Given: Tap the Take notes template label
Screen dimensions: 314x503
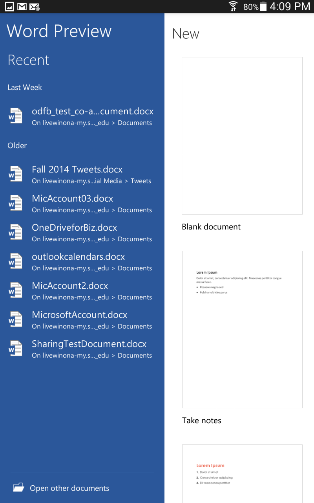Looking at the screenshot, I should 202,420.
